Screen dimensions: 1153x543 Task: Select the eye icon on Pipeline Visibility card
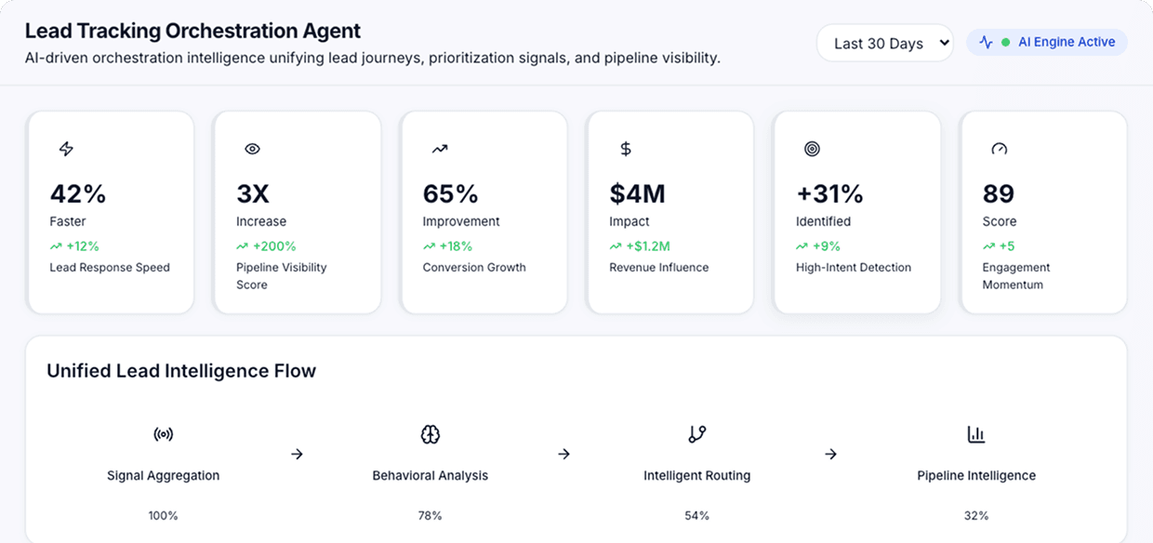pyautogui.click(x=252, y=148)
